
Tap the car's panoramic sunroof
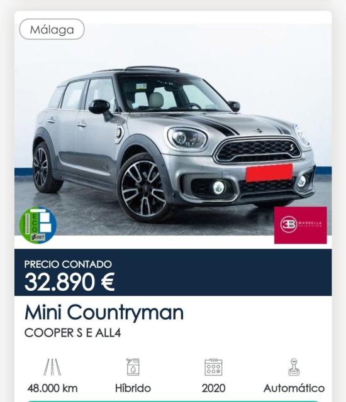[152, 69]
